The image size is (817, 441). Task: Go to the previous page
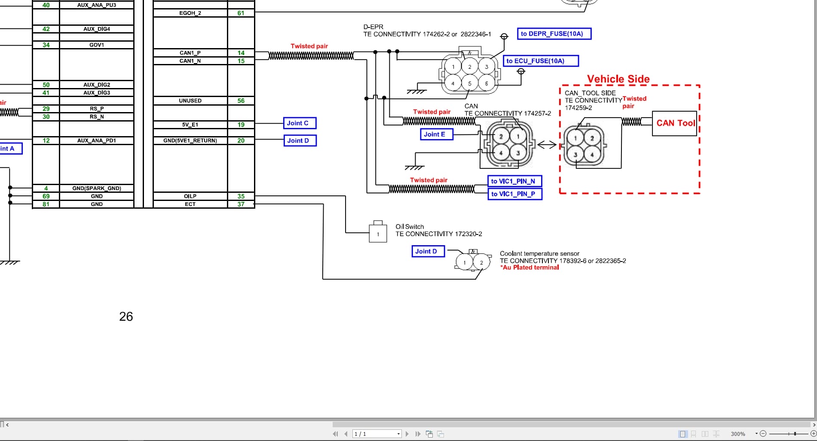click(346, 434)
